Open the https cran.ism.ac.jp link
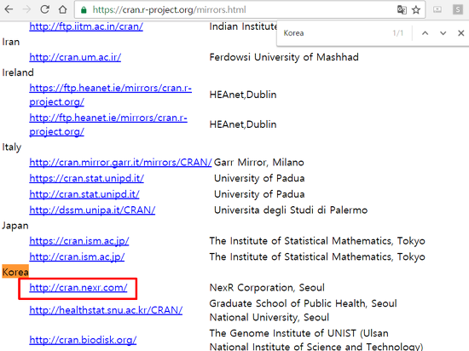 (79, 241)
